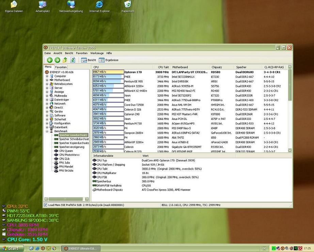
Task: Click the Bericht toolbar button
Action: point(89,60)
